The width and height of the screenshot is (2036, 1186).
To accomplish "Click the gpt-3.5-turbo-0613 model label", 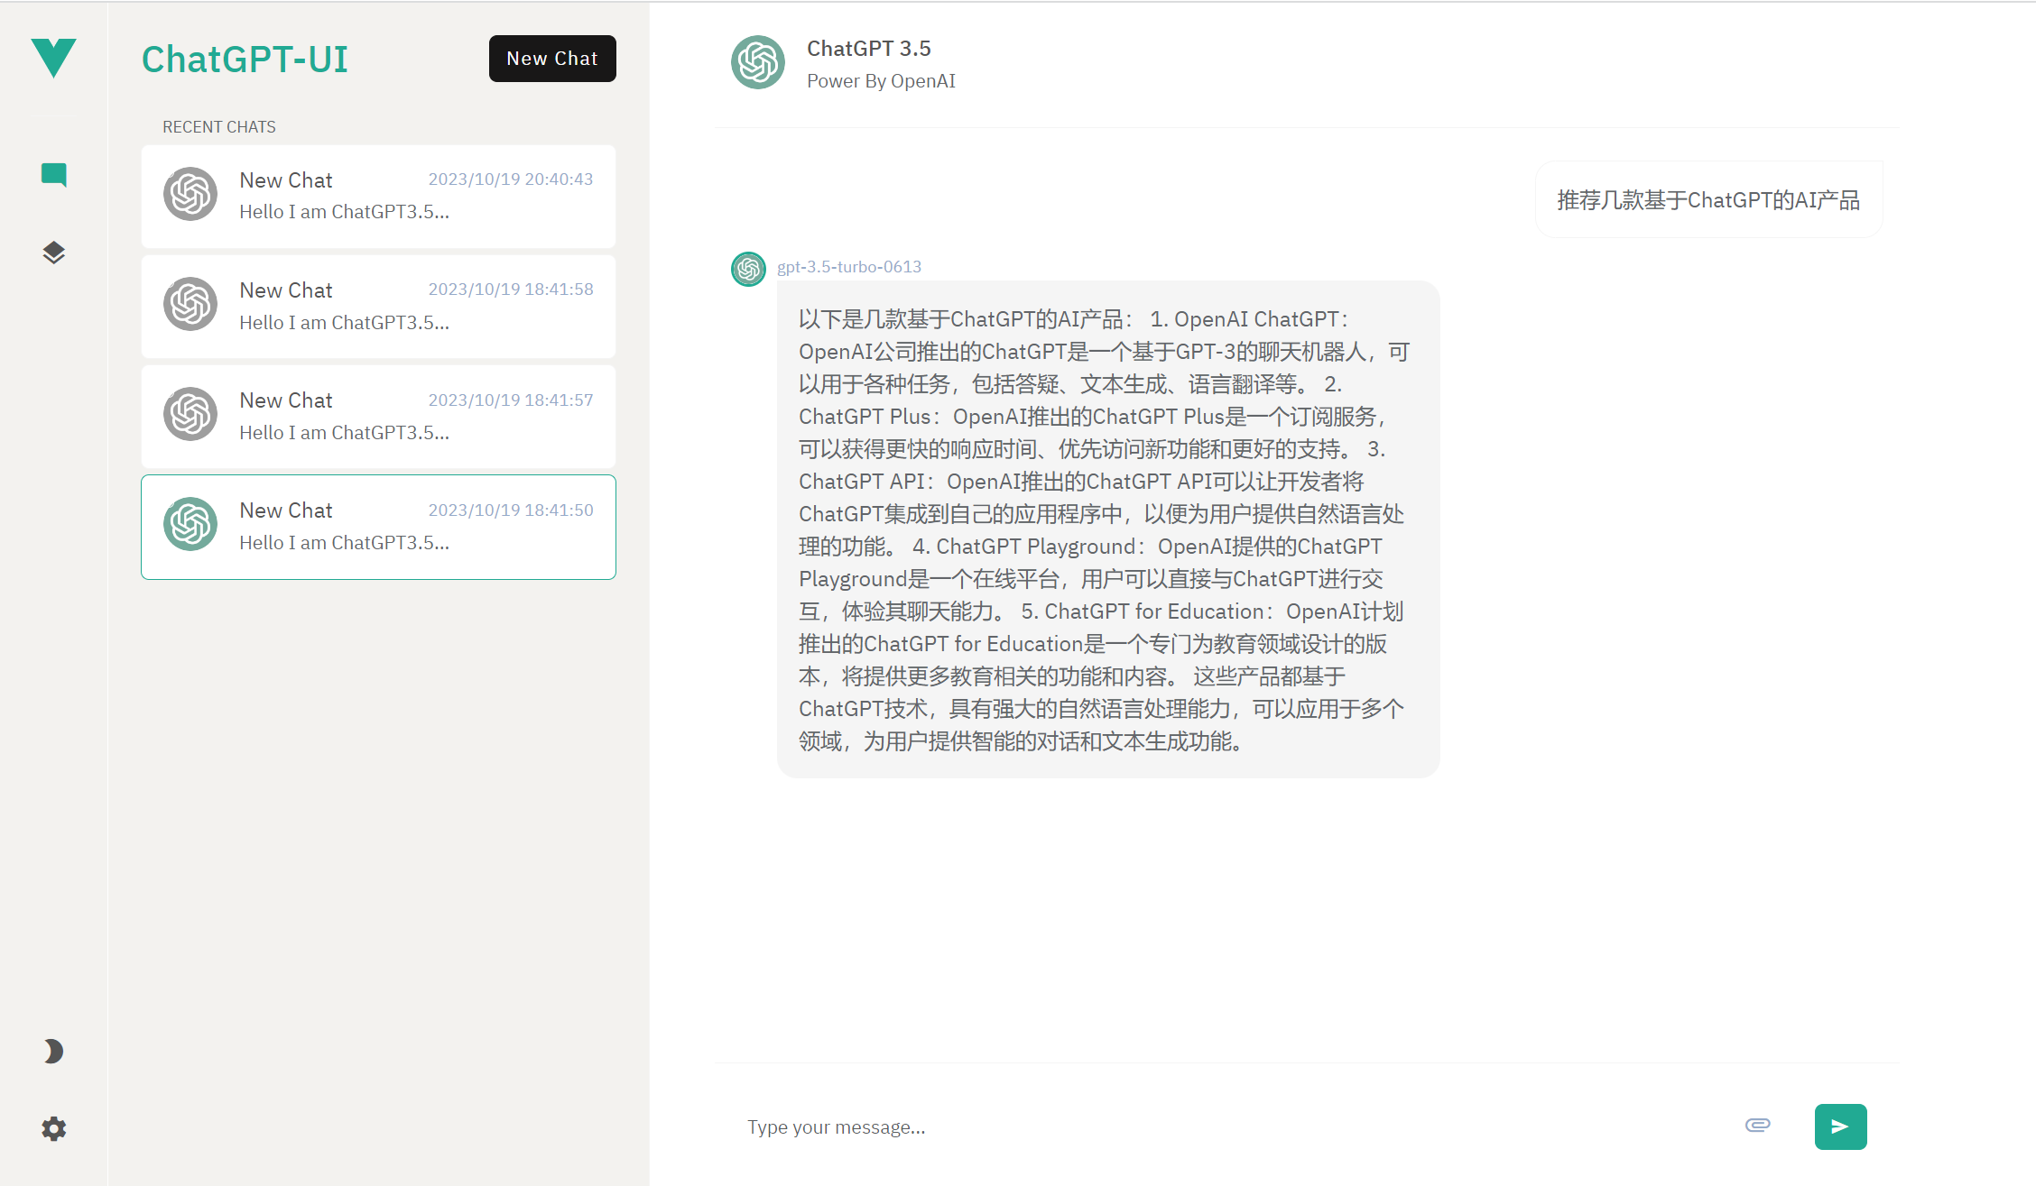I will (848, 267).
